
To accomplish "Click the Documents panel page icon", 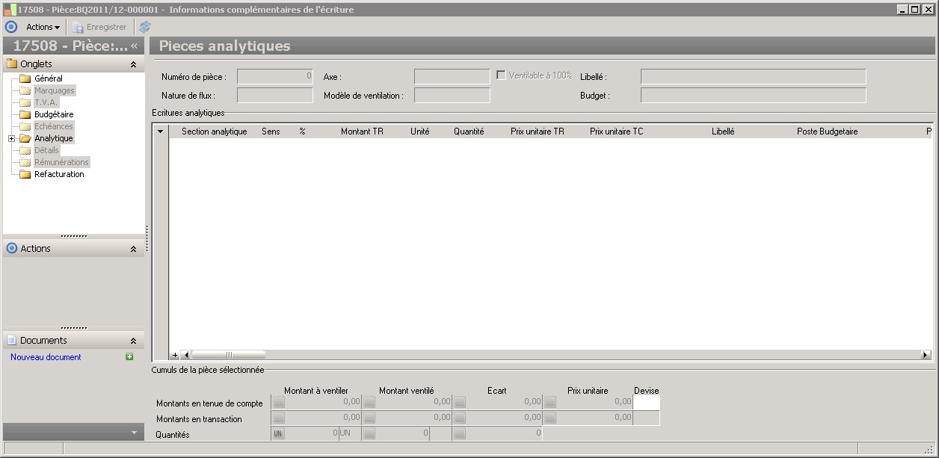I will point(11,340).
